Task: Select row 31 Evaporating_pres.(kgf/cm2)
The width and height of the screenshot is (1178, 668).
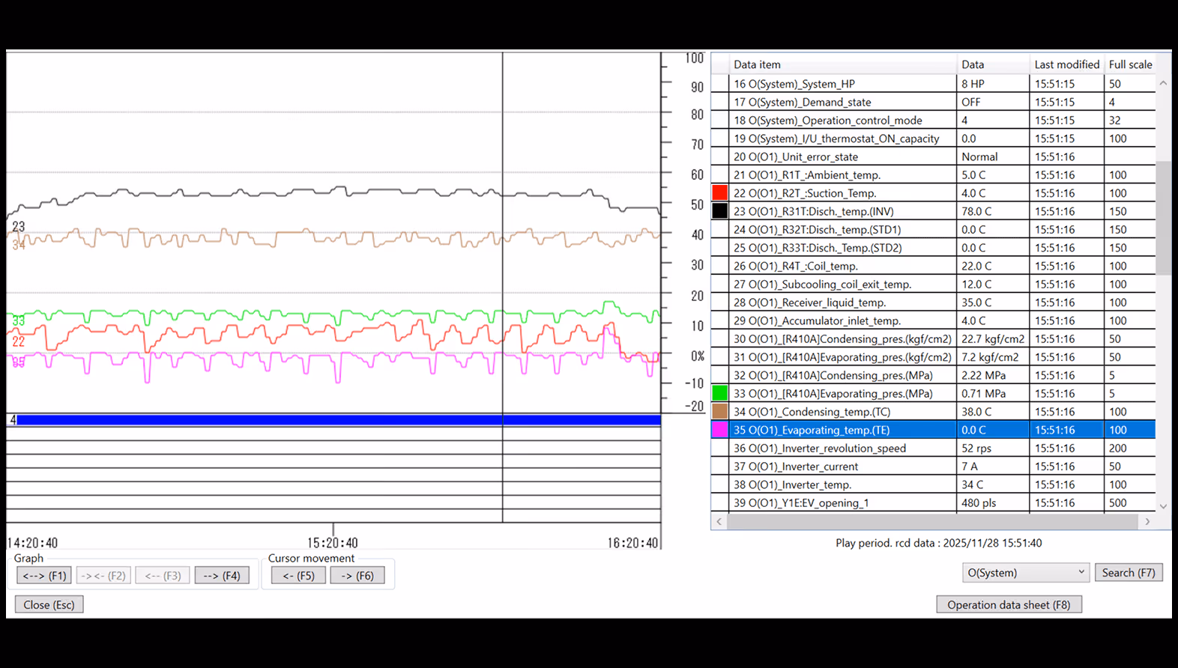Action: click(x=933, y=357)
